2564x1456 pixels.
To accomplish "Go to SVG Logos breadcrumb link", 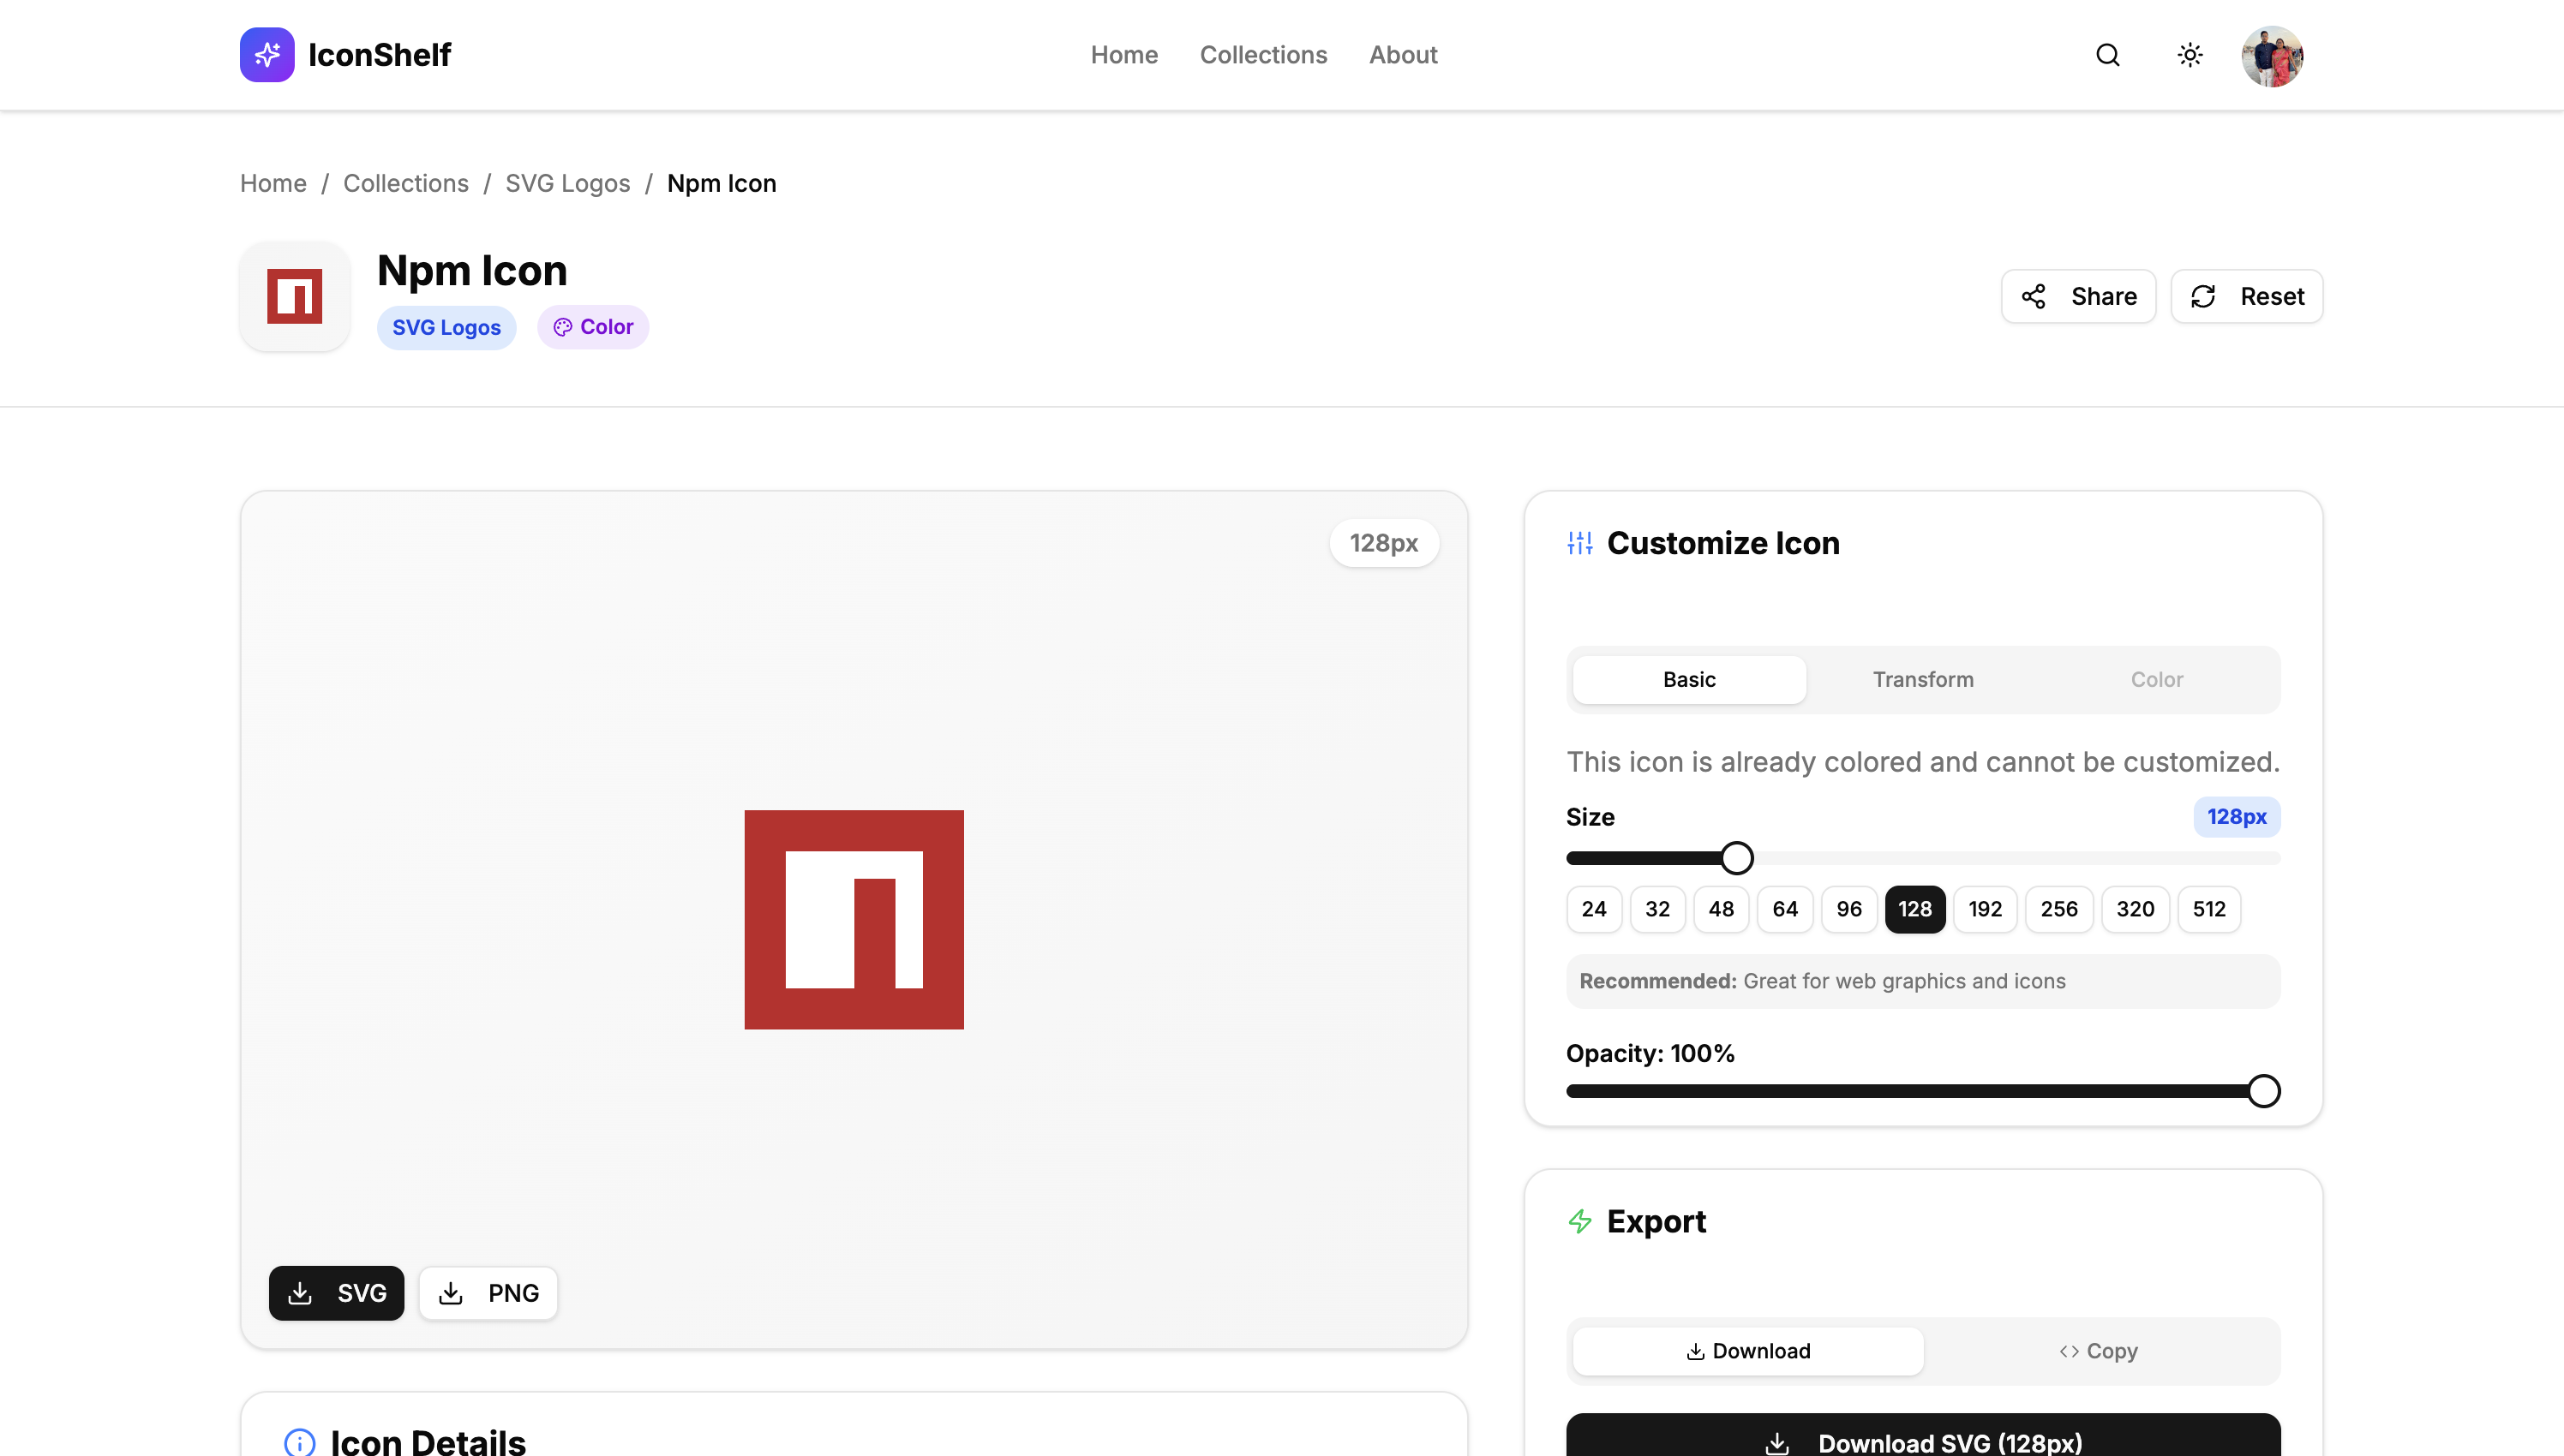I will click(x=567, y=183).
